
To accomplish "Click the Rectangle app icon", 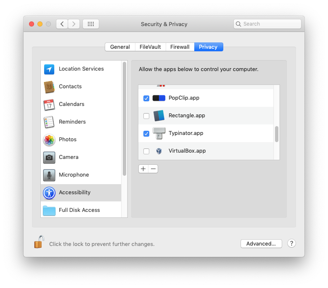I will (x=159, y=116).
